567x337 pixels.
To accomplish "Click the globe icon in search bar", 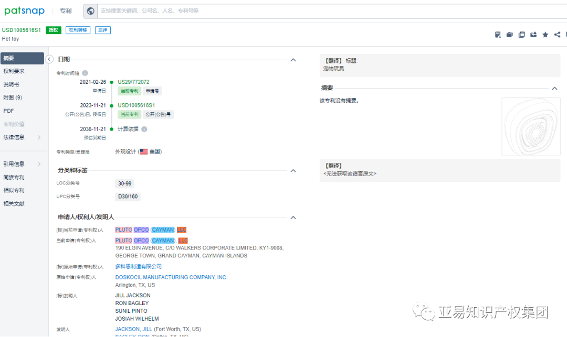I will coord(91,11).
